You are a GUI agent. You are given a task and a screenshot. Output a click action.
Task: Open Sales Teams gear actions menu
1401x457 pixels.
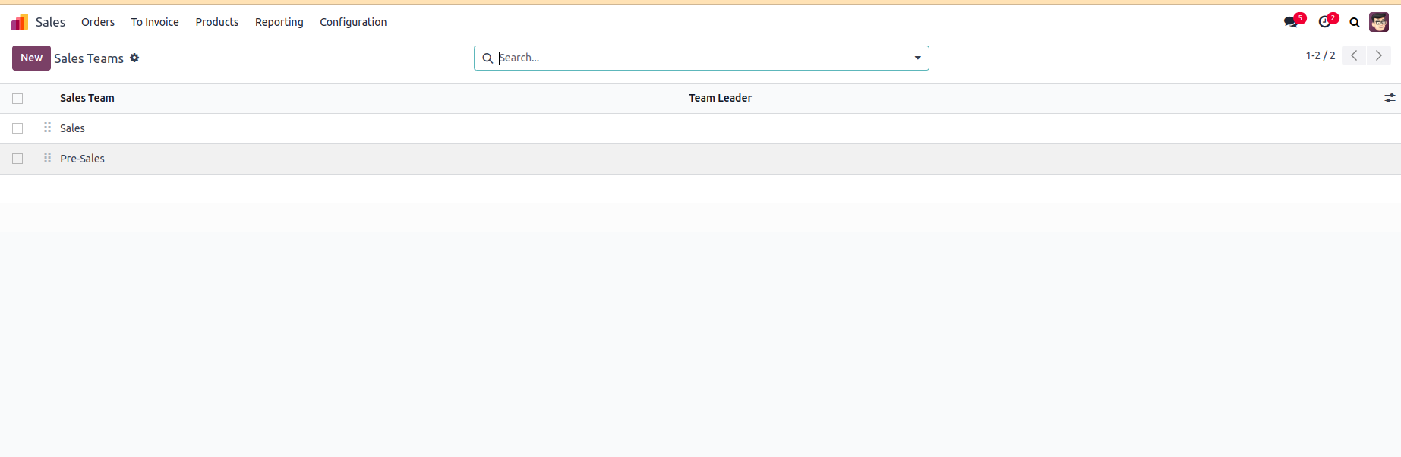pyautogui.click(x=134, y=58)
